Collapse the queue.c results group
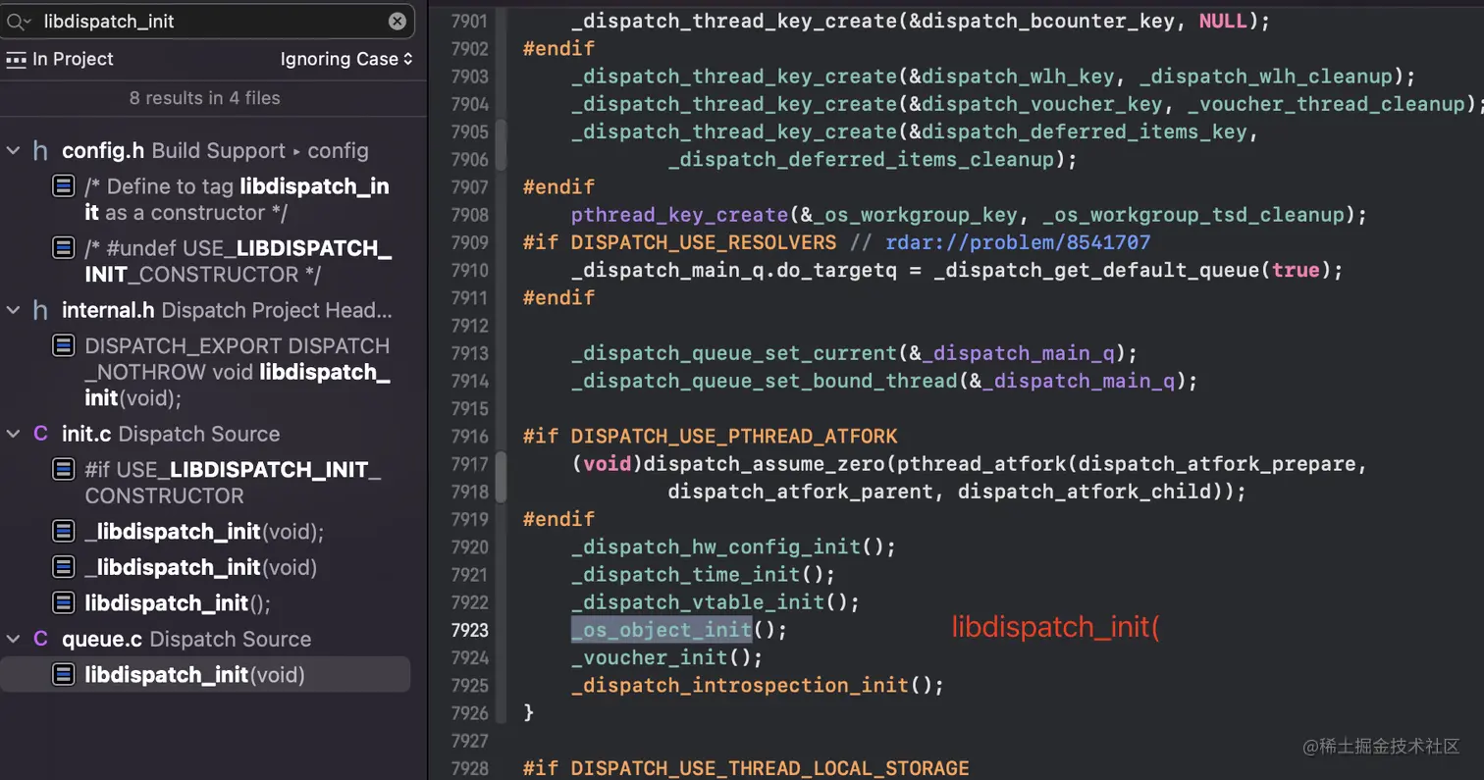This screenshot has width=1484, height=780. coord(14,639)
